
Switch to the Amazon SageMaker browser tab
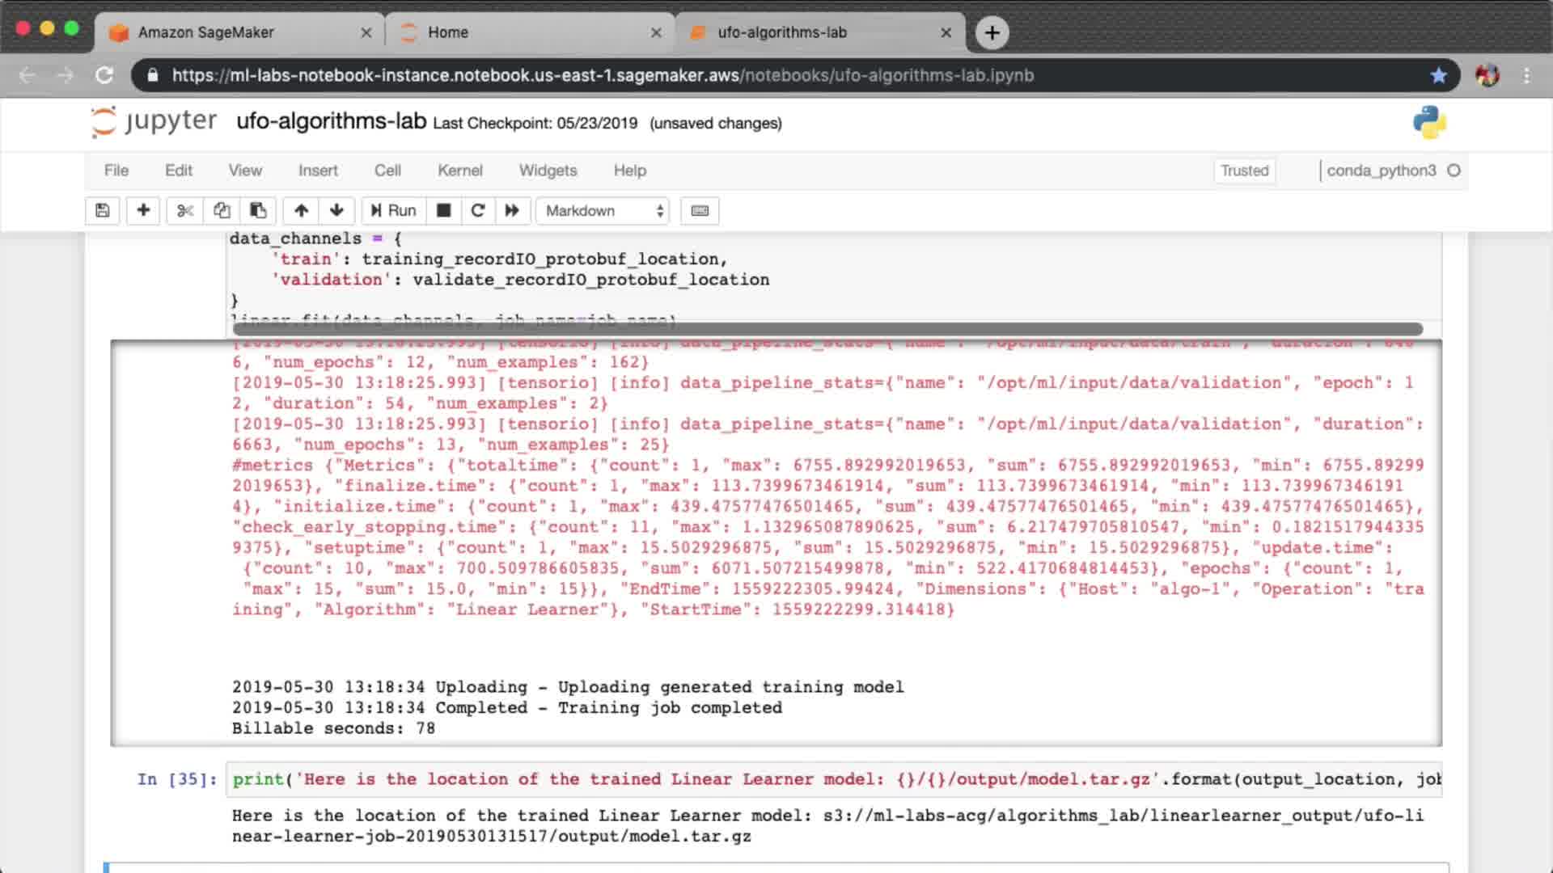206,32
